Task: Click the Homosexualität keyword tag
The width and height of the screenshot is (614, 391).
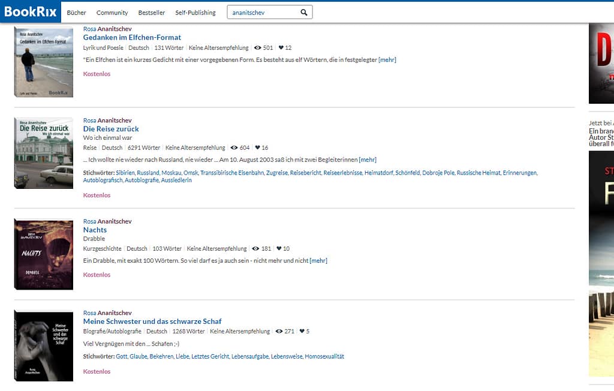Action: coord(324,357)
